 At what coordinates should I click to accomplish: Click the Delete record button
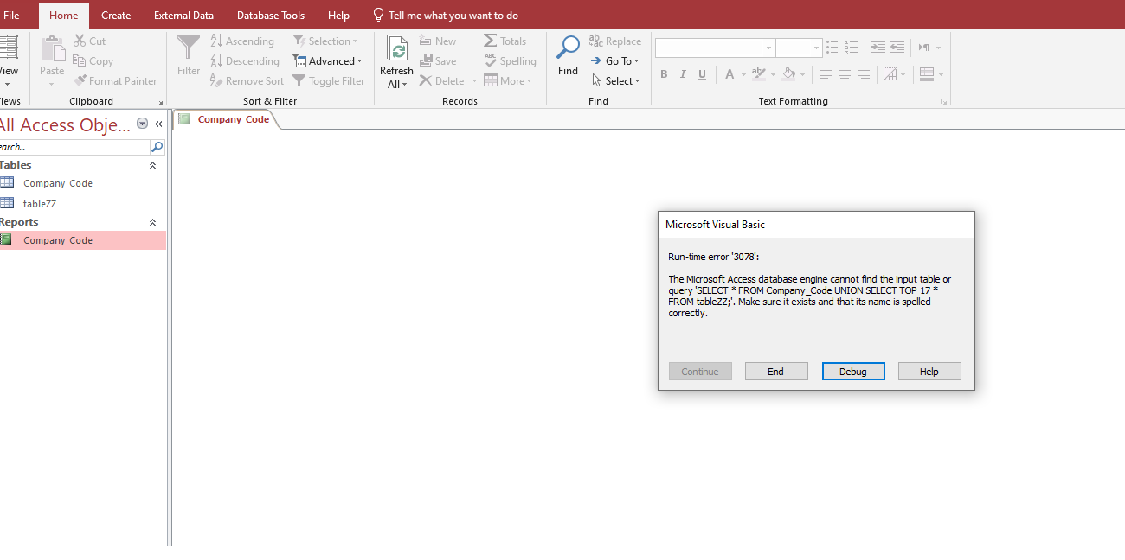(x=443, y=81)
